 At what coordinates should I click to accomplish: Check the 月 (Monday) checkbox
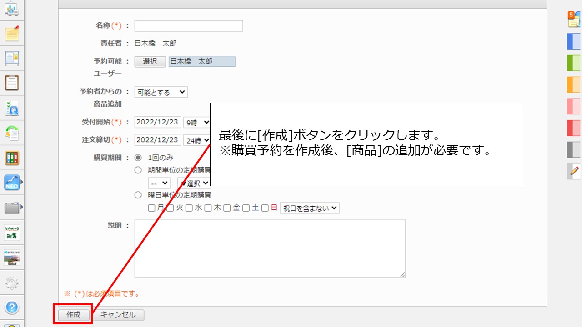(152, 208)
